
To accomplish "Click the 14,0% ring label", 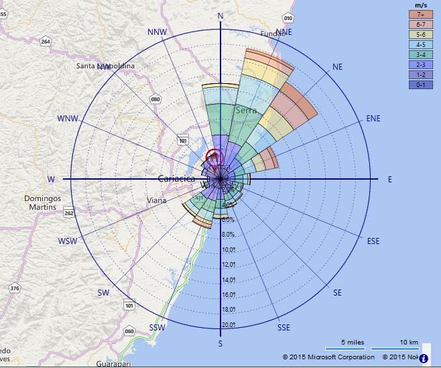I will point(229,280).
